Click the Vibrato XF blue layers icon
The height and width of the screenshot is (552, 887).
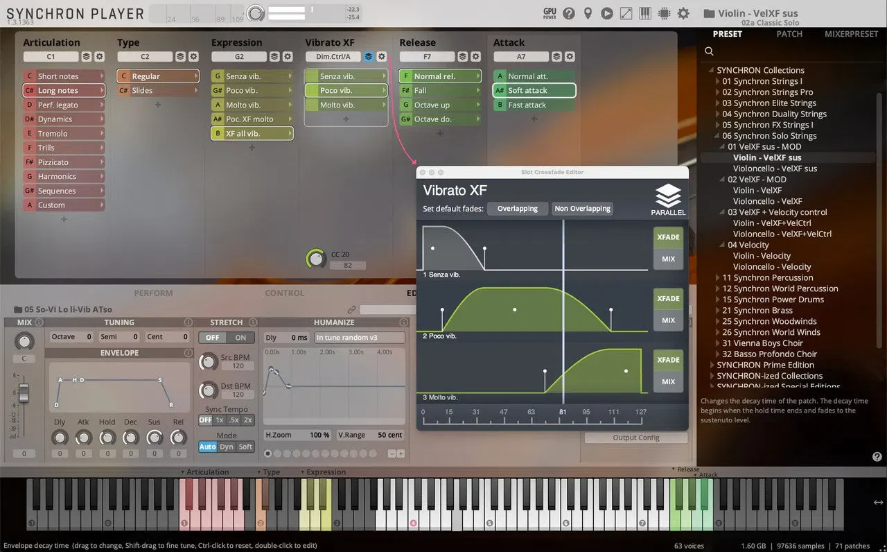tap(369, 57)
